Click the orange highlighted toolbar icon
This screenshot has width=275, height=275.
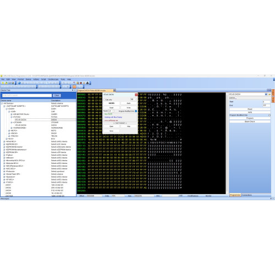click(74, 87)
